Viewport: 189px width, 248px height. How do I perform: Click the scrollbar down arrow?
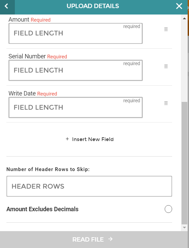coord(184,228)
